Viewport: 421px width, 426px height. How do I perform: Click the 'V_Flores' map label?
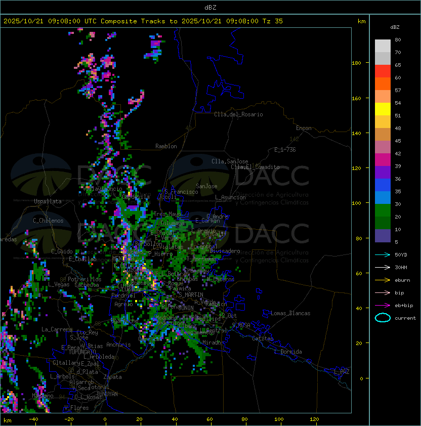76,408
